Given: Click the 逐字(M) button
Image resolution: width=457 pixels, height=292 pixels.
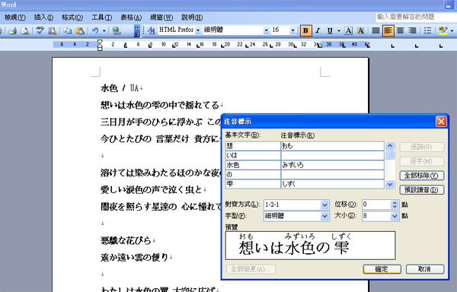Looking at the screenshot, I should [x=421, y=161].
